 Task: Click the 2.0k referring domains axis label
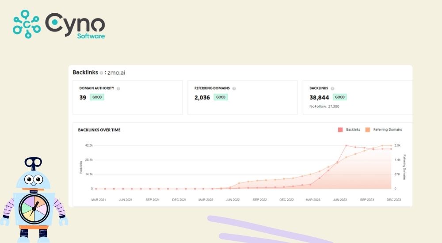(x=397, y=145)
